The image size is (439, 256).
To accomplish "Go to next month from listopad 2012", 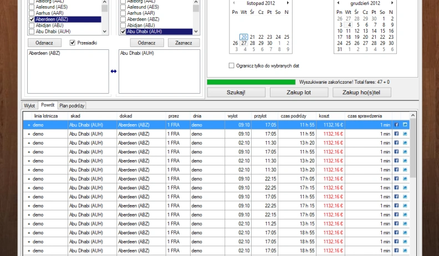I will coord(288,3).
